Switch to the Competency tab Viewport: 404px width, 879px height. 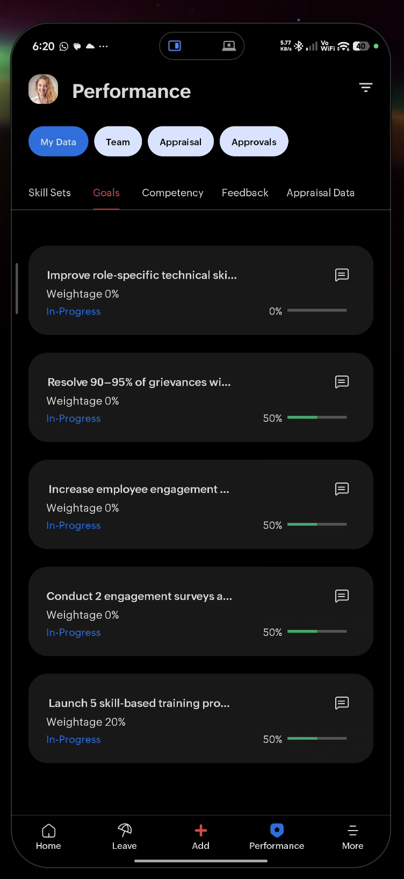[172, 193]
